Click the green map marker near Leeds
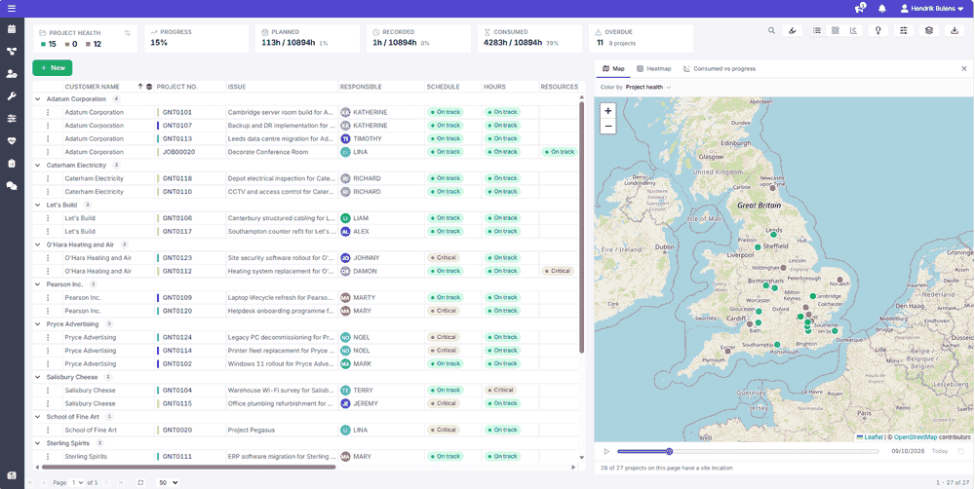Screen dimensions: 975x489 pos(773,234)
